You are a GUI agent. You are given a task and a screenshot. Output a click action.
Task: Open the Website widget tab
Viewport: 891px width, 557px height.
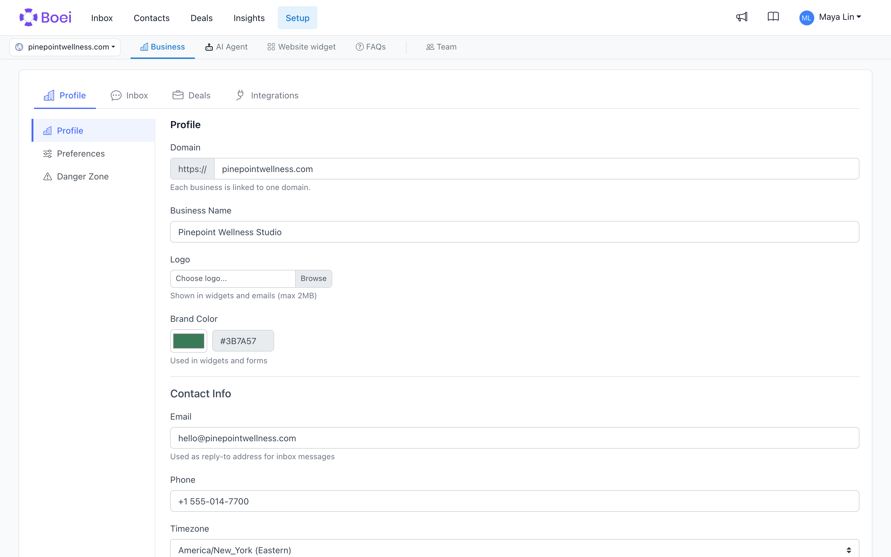[x=301, y=47]
